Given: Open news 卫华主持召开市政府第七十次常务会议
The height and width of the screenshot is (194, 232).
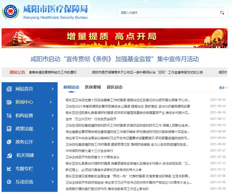Looking at the screenshot, I should coord(93,157).
